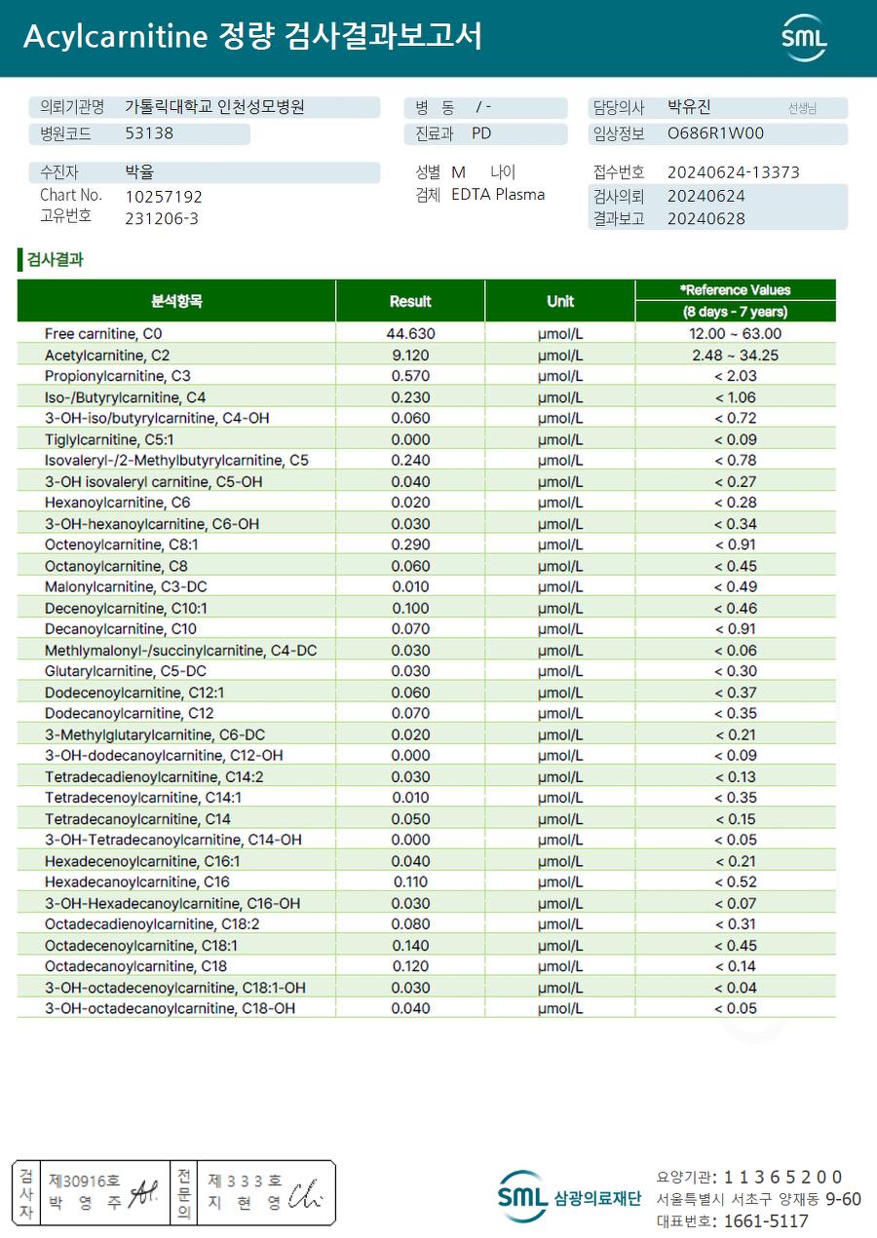Select reference range '12.00 ~ 63.00'
Viewport: 877px width, 1238px height.
pos(736,334)
